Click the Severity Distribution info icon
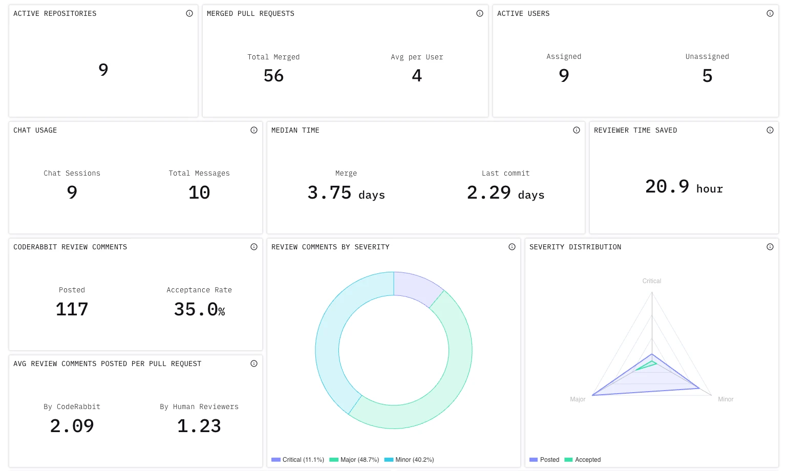 (770, 247)
